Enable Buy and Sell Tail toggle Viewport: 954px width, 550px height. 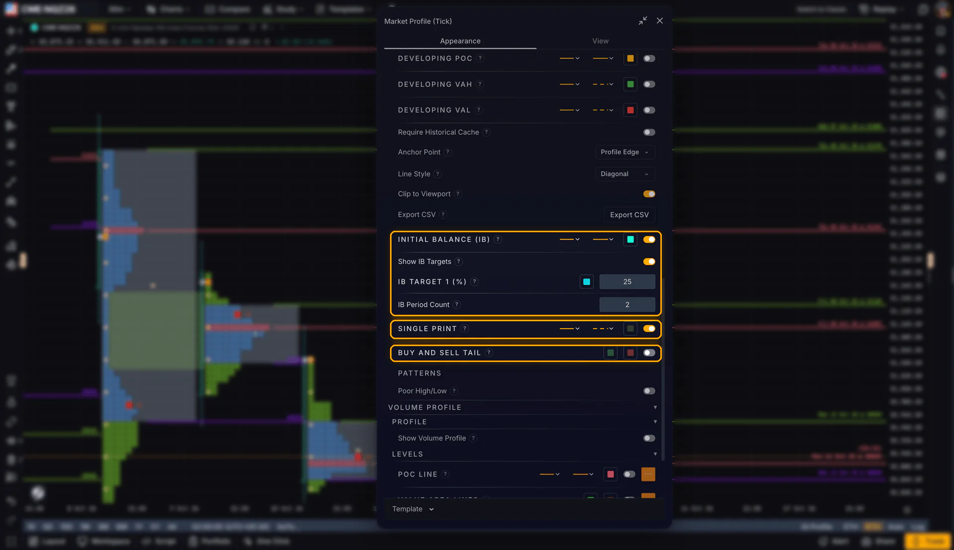pyautogui.click(x=649, y=353)
